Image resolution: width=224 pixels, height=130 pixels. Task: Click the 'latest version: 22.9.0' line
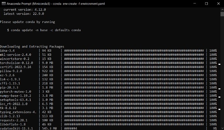pos(24,14)
